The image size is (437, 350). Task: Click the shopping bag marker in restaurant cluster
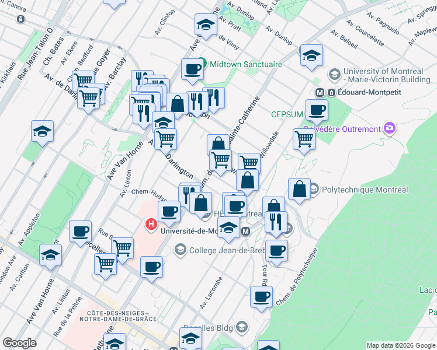(177, 104)
